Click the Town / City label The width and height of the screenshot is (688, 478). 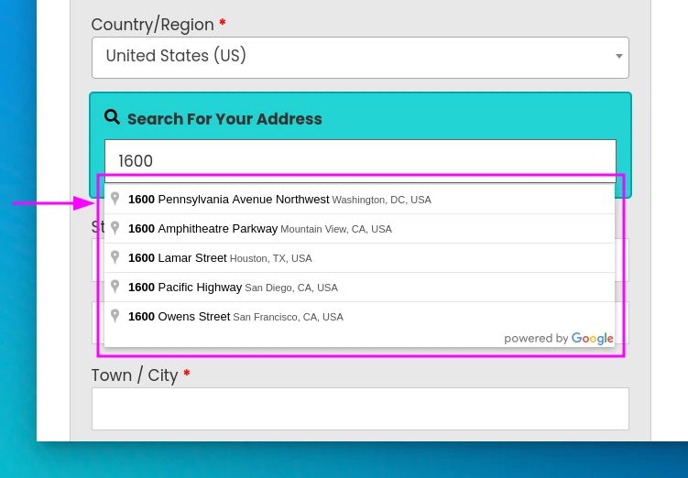(x=135, y=375)
